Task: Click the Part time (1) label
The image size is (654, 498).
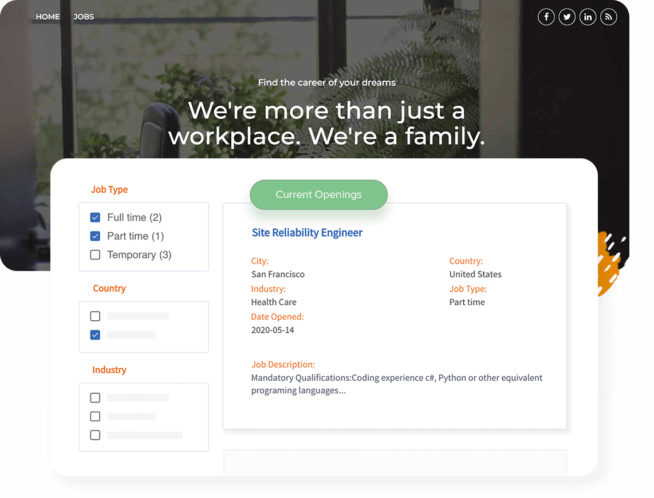Action: pos(136,236)
